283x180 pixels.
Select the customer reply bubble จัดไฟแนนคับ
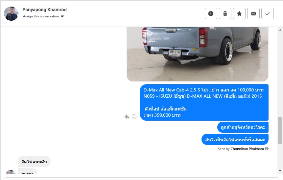point(34,161)
